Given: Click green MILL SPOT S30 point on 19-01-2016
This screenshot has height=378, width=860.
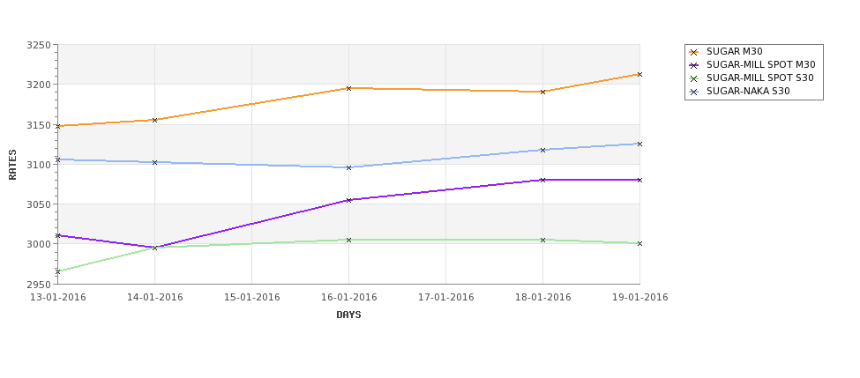Looking at the screenshot, I should 639,244.
